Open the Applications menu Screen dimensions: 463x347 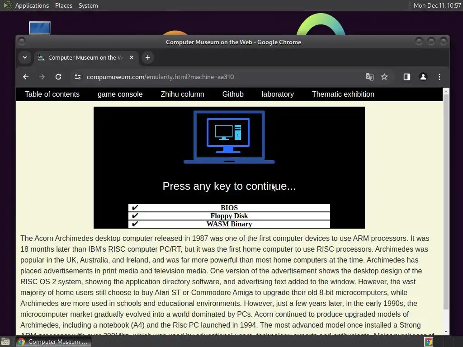pyautogui.click(x=32, y=5)
